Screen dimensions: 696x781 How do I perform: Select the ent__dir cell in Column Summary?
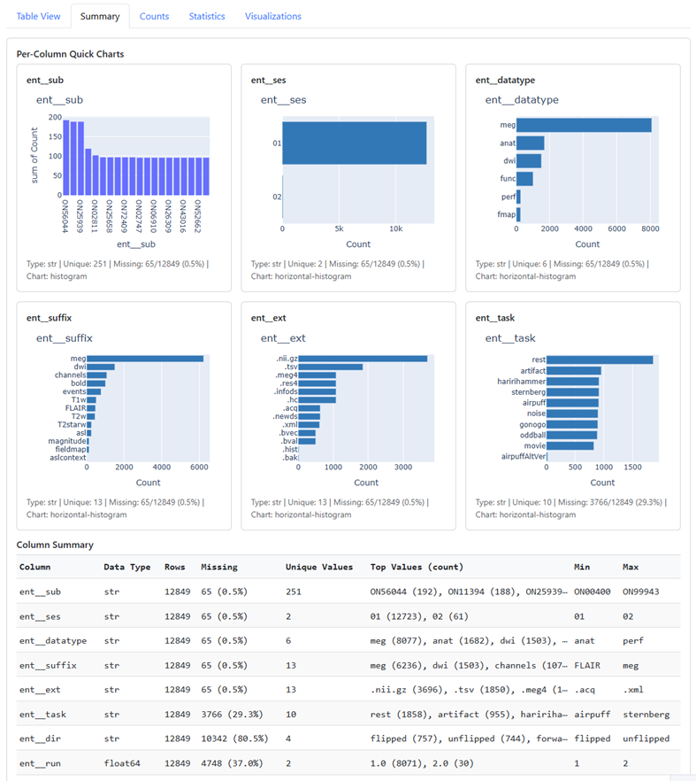(40, 738)
